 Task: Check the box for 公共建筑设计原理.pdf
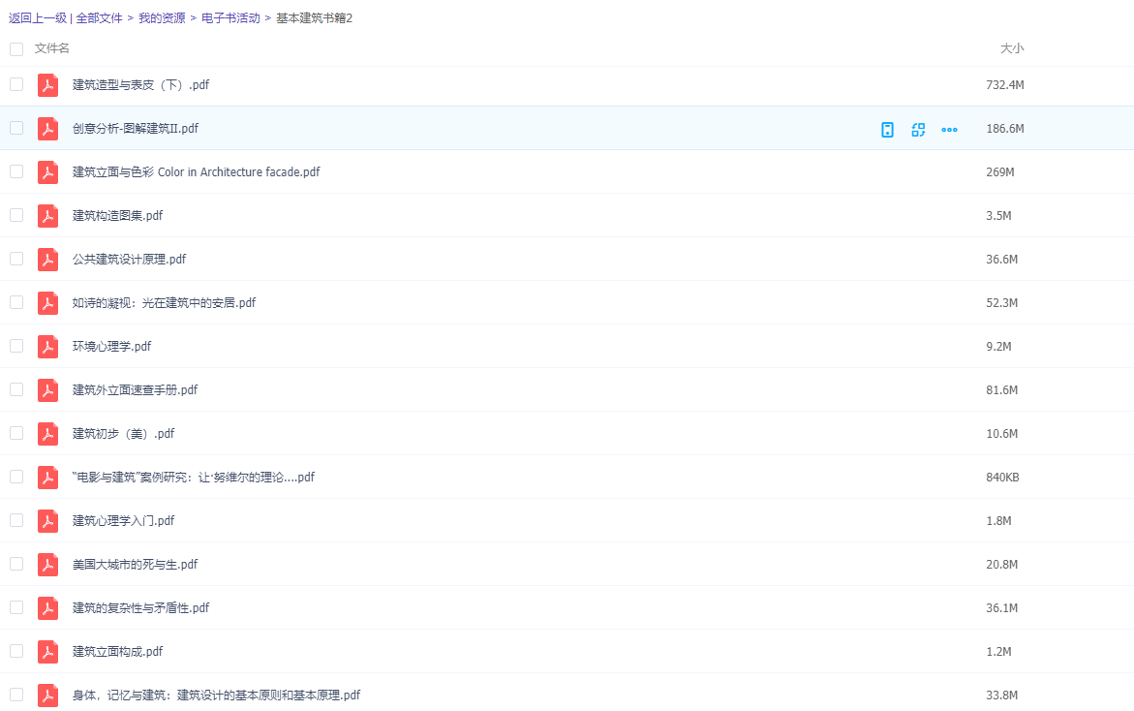coord(16,259)
